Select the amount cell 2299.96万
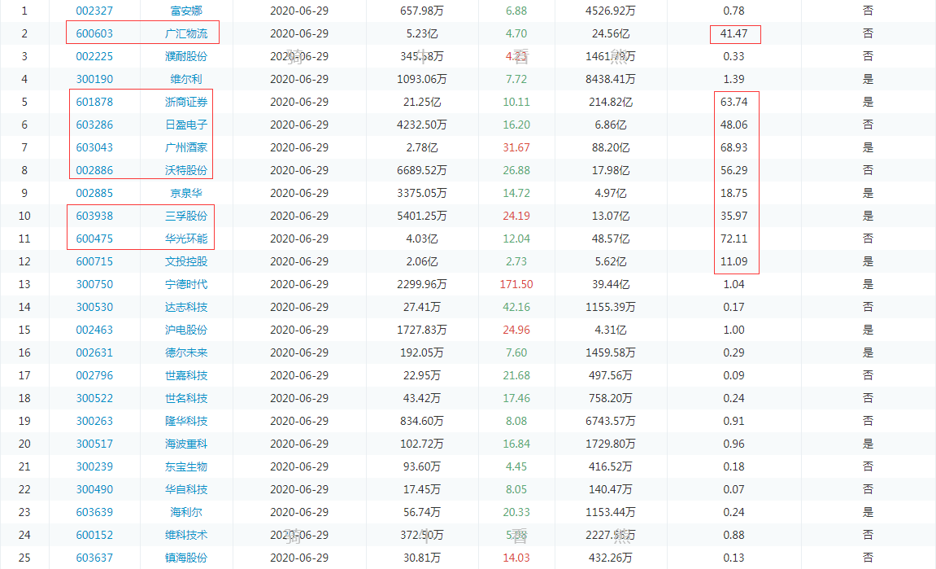Image resolution: width=936 pixels, height=569 pixels. (x=422, y=284)
